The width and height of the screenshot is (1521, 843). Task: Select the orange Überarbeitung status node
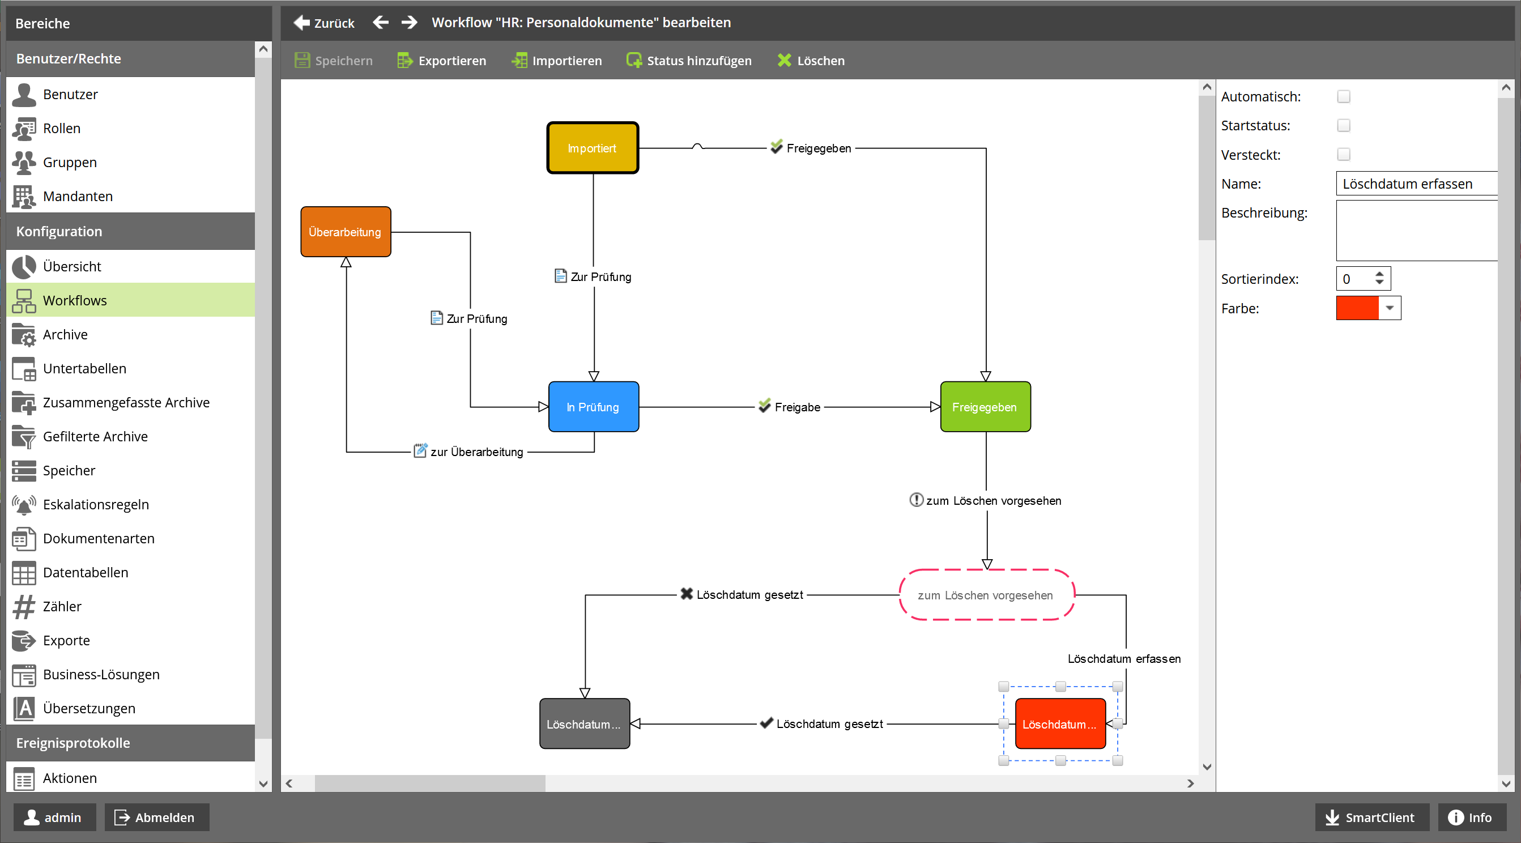click(x=346, y=232)
